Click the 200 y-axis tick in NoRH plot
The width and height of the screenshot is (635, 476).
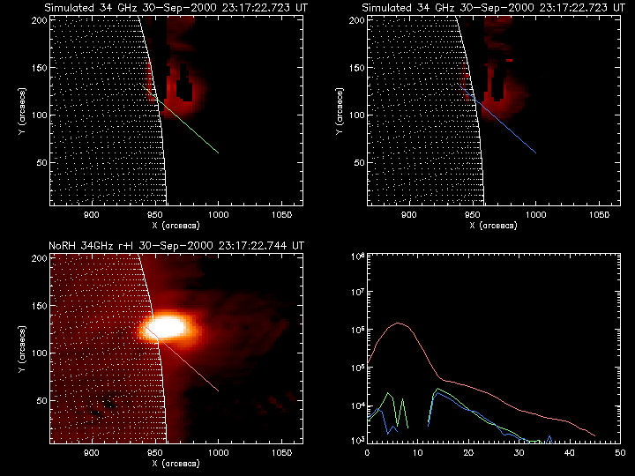tap(39, 257)
